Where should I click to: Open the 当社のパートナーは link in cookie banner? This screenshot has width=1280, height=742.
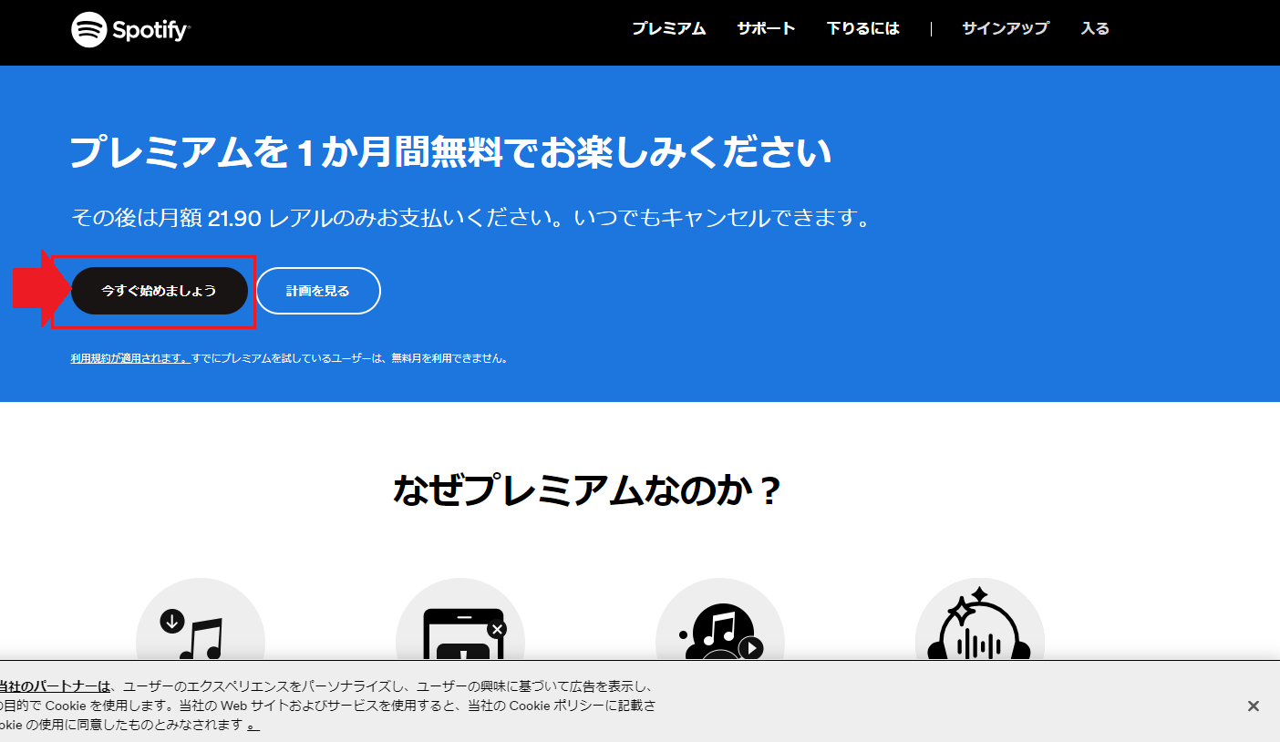(x=55, y=685)
